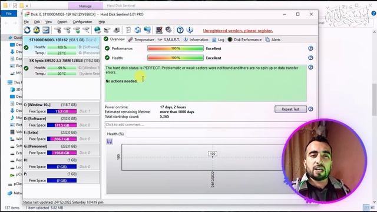This screenshot has width=377, height=212.
Task: Click the gray round disk icon beside the monitor
Action: coord(168,30)
